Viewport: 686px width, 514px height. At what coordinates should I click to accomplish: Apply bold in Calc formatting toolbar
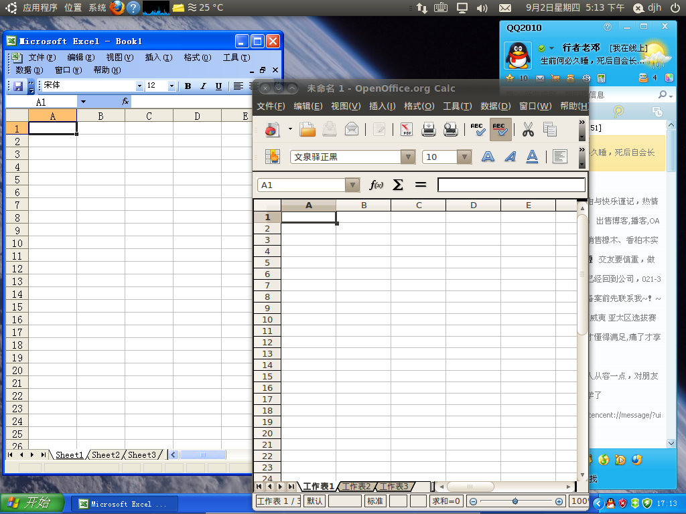tap(488, 157)
